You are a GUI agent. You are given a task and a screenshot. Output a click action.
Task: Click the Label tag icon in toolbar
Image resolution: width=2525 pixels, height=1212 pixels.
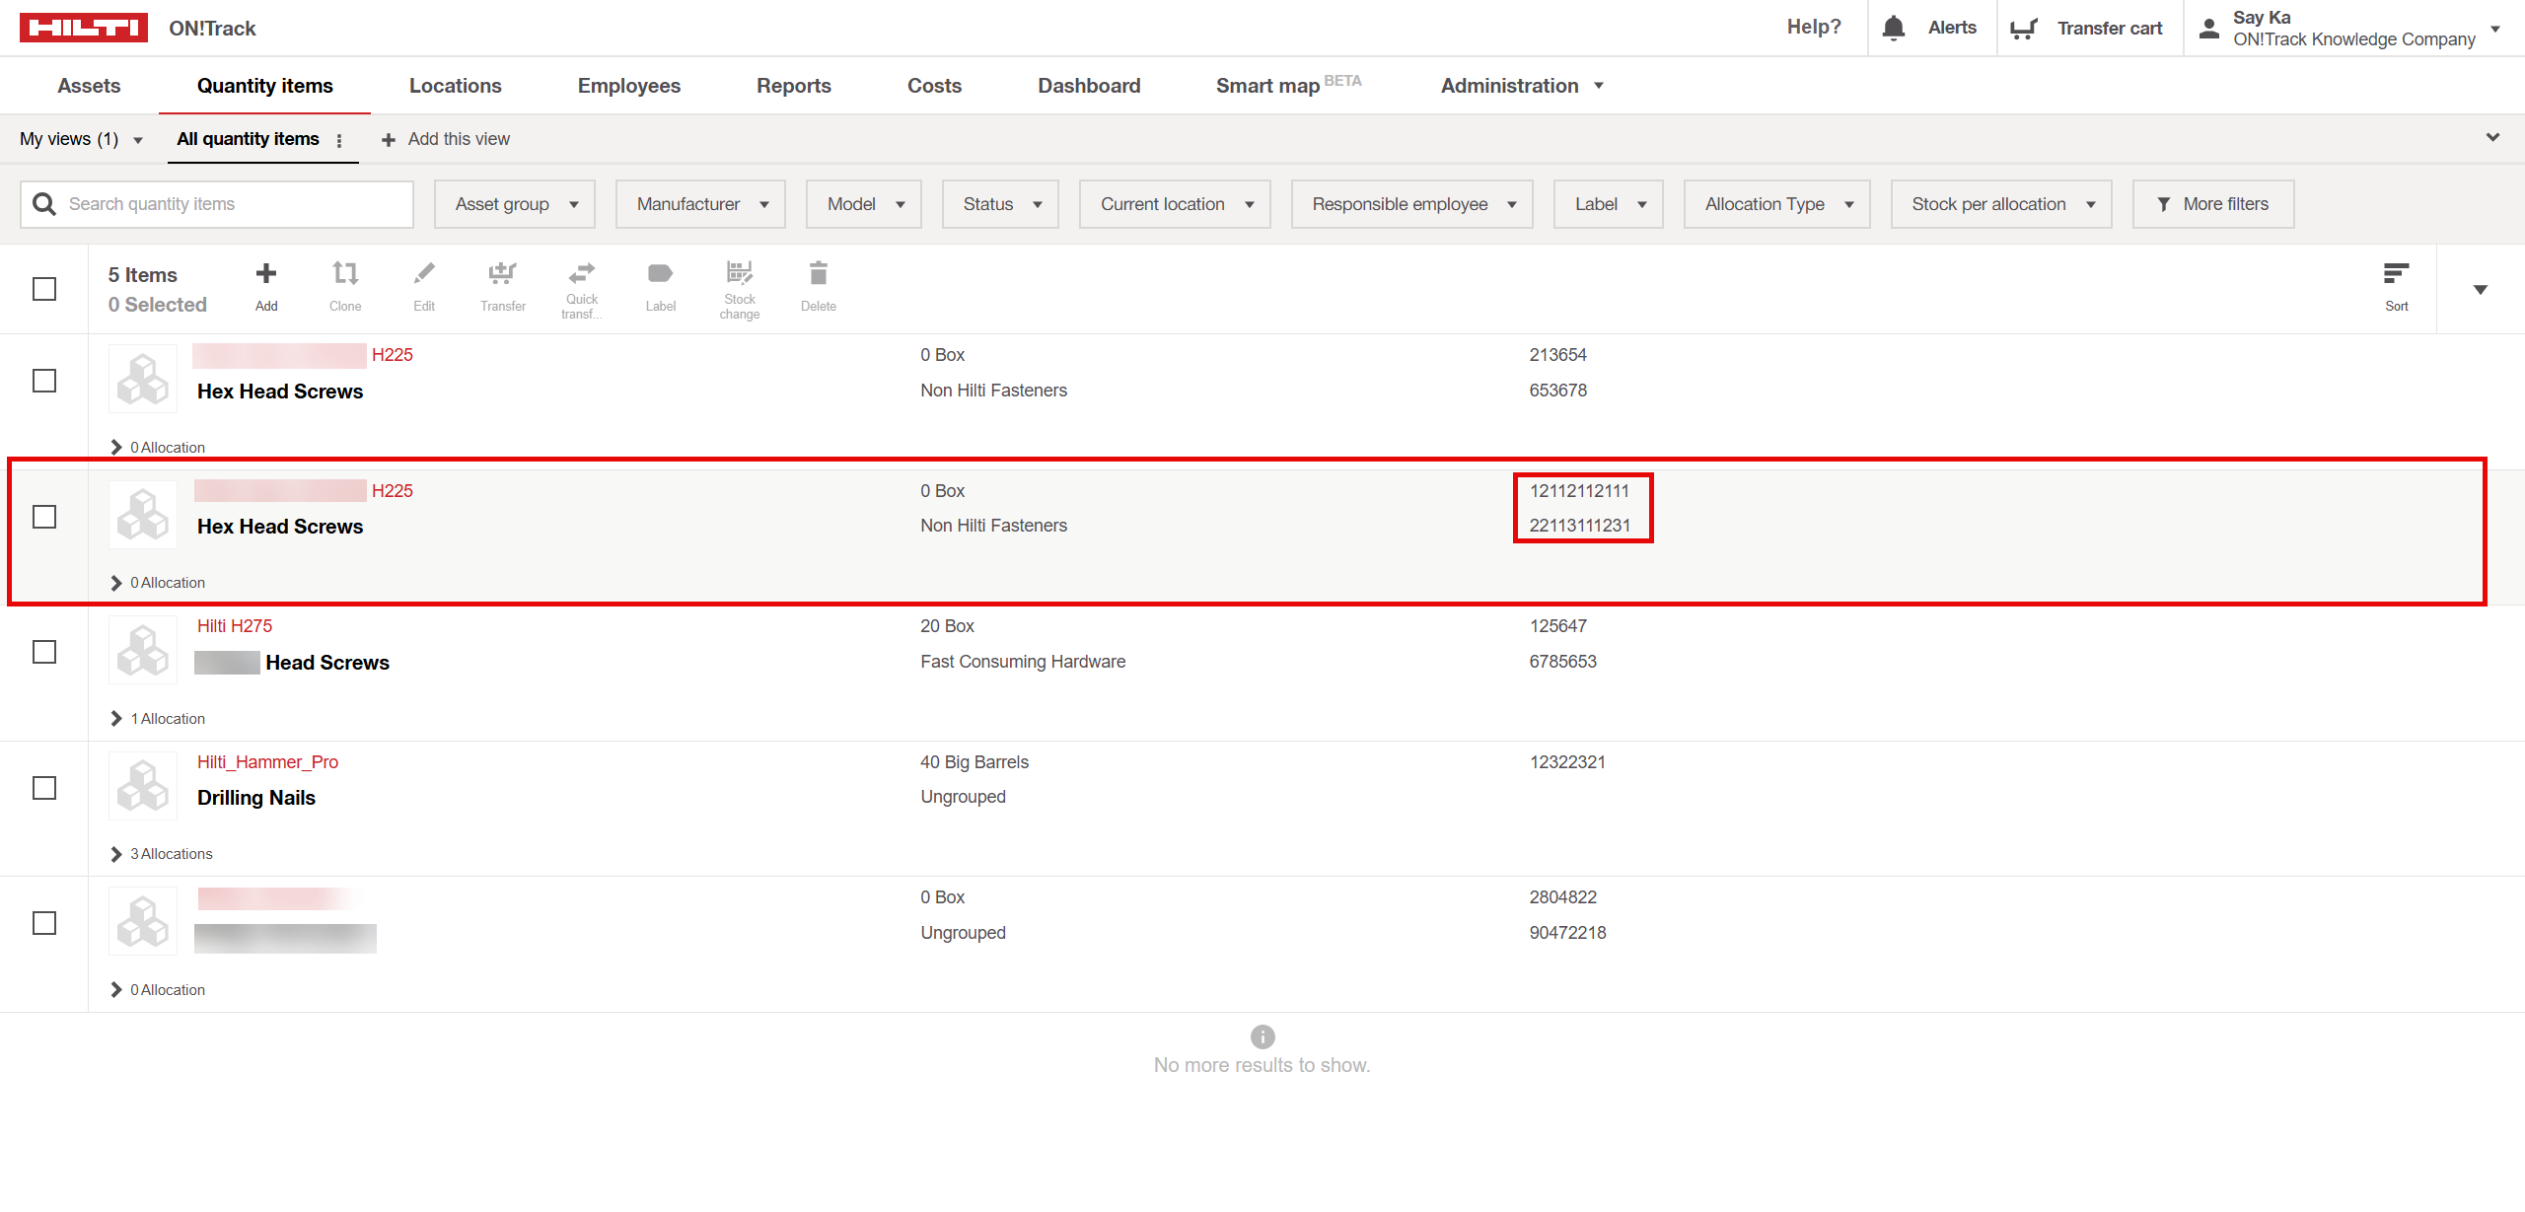point(660,274)
